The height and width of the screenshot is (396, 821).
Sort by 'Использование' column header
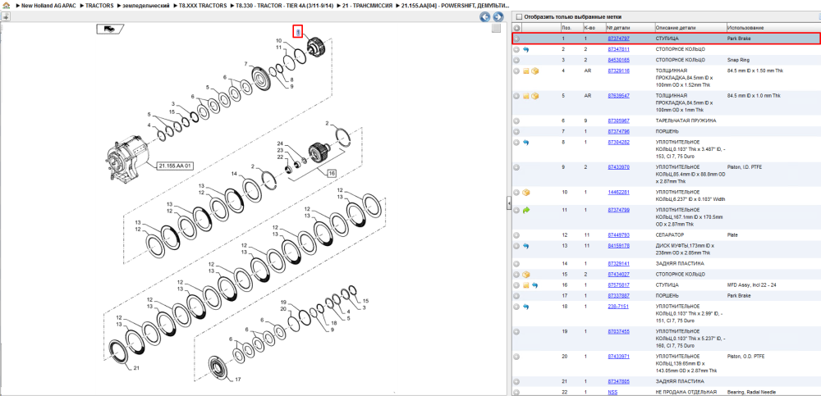click(x=745, y=28)
